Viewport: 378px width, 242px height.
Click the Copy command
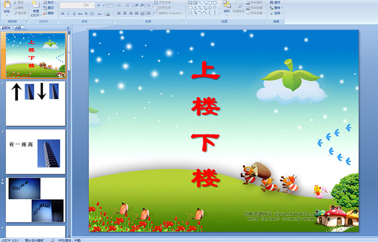click(19, 8)
